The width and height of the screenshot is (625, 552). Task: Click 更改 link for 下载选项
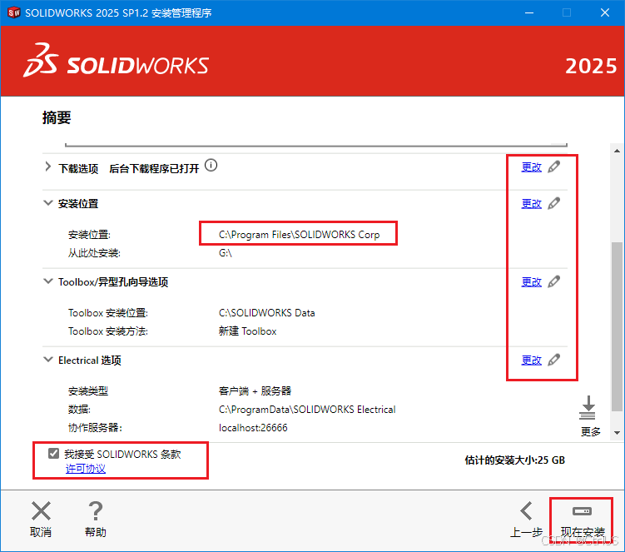tap(532, 167)
